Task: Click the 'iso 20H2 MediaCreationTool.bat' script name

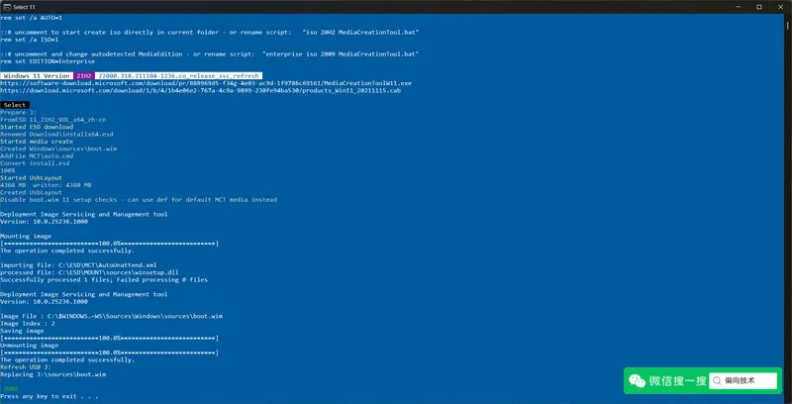Action: tap(360, 33)
